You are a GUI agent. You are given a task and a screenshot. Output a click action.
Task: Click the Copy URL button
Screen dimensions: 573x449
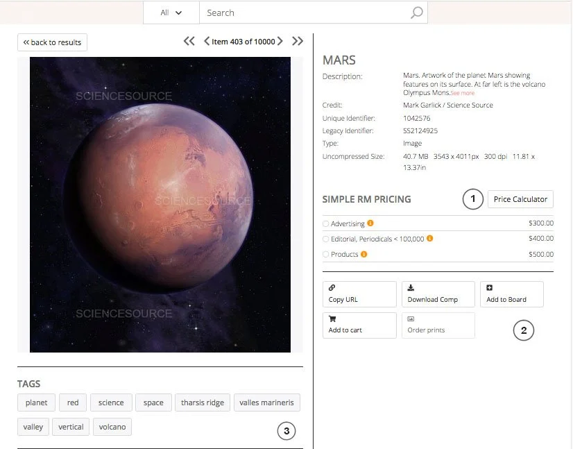point(359,294)
